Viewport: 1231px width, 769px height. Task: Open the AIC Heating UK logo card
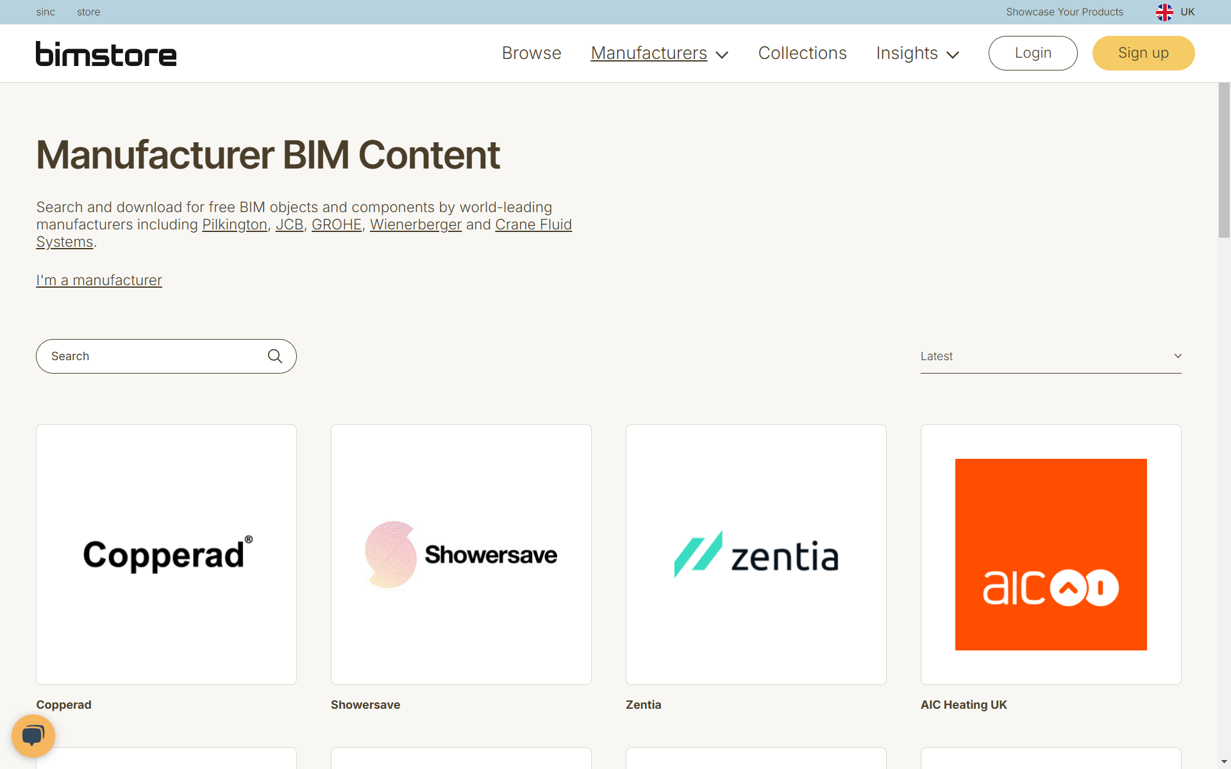pos(1051,554)
